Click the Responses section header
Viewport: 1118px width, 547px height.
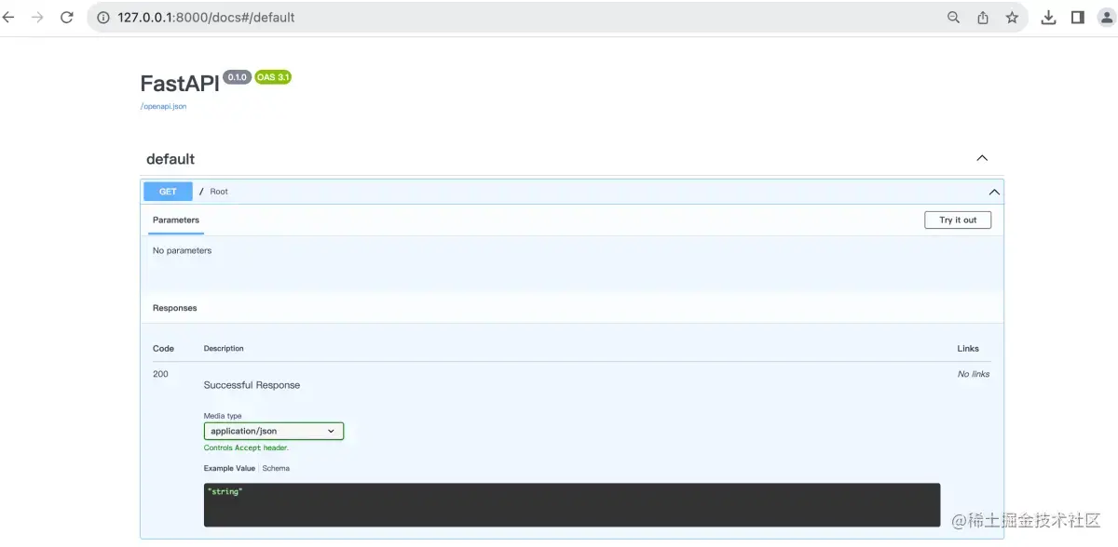(175, 308)
